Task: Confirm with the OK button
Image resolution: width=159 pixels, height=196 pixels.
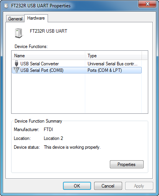Action: [x=77, y=186]
